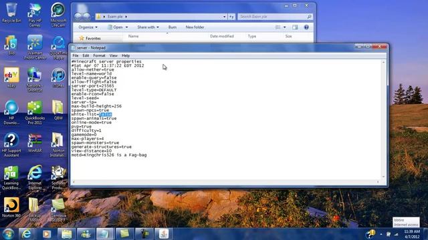The image size is (428, 240).
Task: Click the motd=Kingchris526 line in Notepad
Action: click(x=109, y=155)
